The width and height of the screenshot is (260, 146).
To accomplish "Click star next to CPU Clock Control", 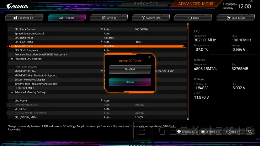I will (x=102, y=29).
